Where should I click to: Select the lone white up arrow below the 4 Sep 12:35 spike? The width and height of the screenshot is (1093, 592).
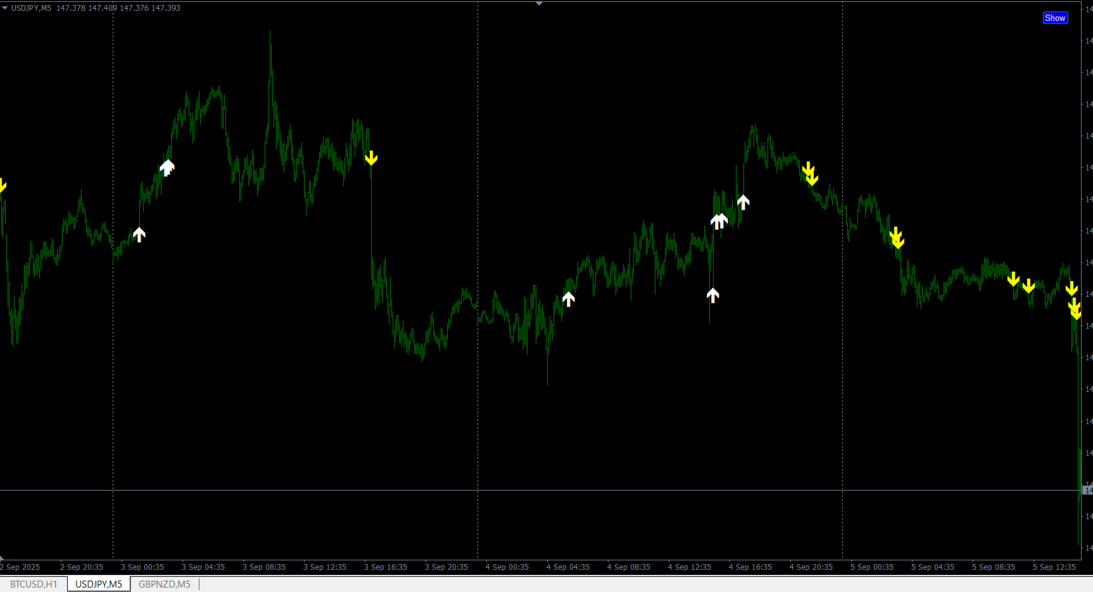[713, 295]
